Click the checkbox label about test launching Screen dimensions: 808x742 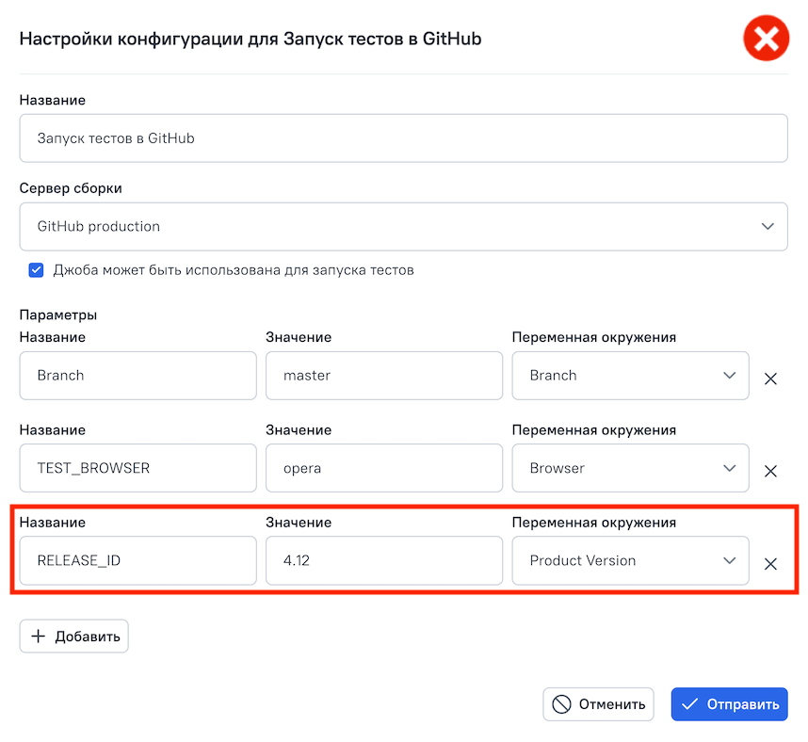pos(234,270)
